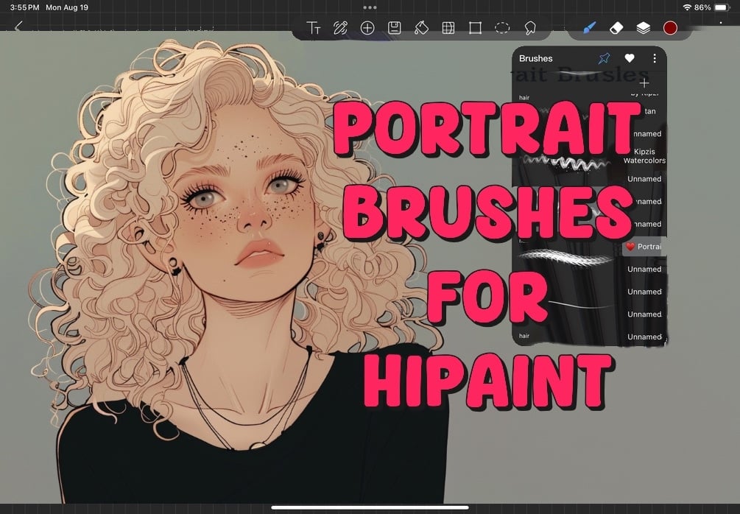Image resolution: width=740 pixels, height=514 pixels.
Task: Tap the home indicator bar
Action: tap(370, 508)
